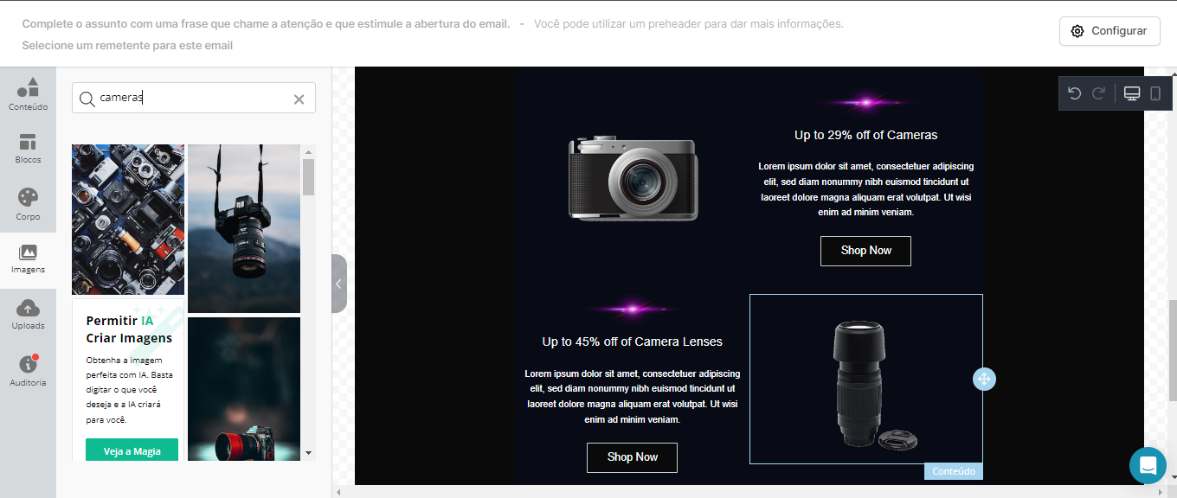The height and width of the screenshot is (498, 1177).
Task: Select the vintage cameras pile thumbnail
Action: (x=128, y=220)
